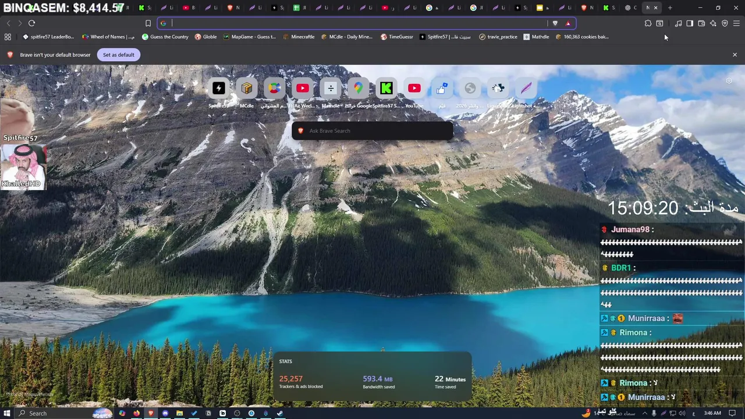This screenshot has height=419, width=745.
Task: Open the Leo AI sparkle icon
Action: [713, 23]
